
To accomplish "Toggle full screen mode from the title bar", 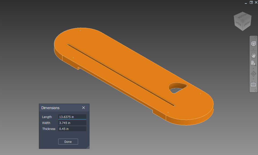I will click(x=251, y=2).
